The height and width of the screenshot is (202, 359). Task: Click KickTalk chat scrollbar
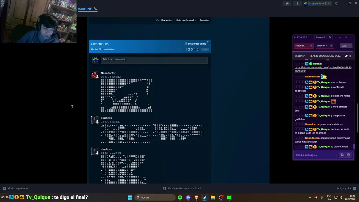point(354,146)
